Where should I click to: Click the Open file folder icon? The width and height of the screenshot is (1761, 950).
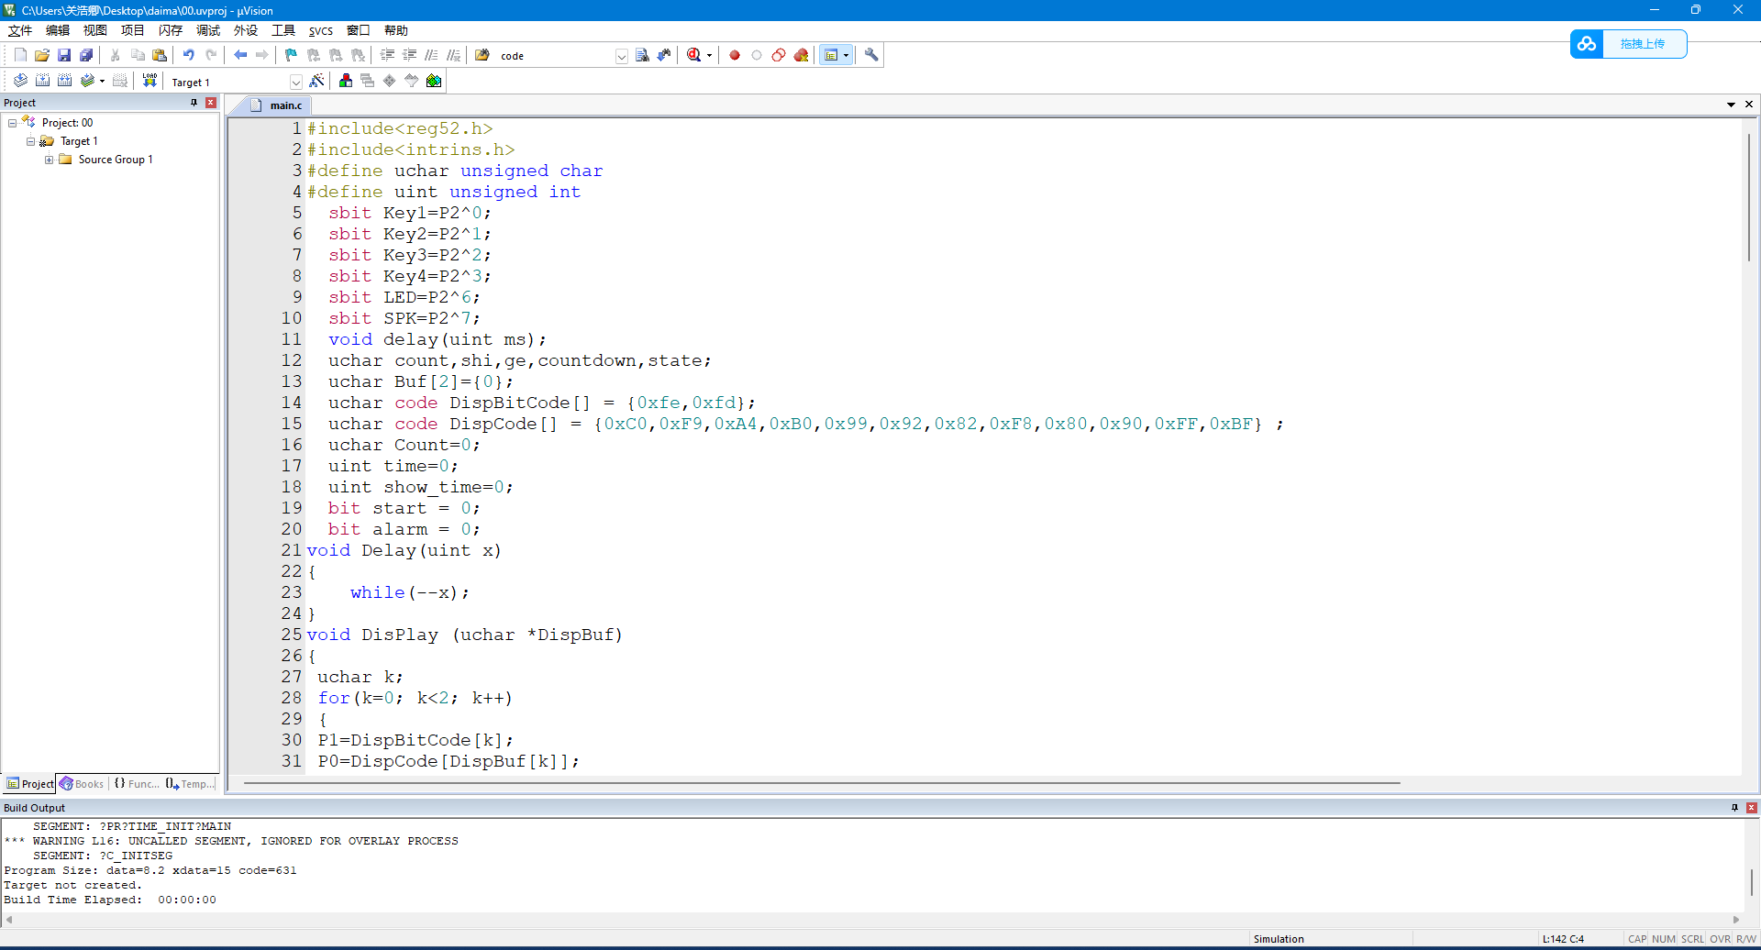(42, 55)
